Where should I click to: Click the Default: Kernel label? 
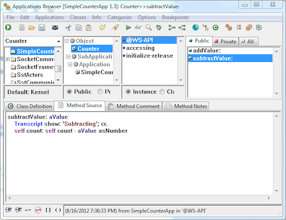pyautogui.click(x=28, y=92)
